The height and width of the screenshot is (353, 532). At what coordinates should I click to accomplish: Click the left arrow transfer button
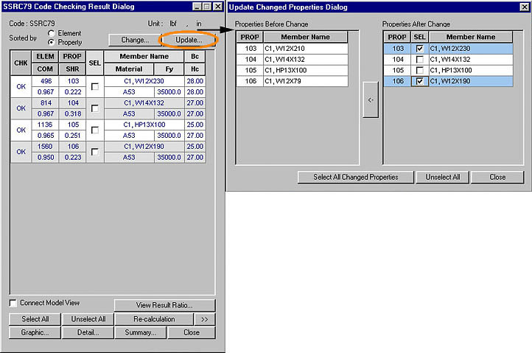pyautogui.click(x=371, y=101)
